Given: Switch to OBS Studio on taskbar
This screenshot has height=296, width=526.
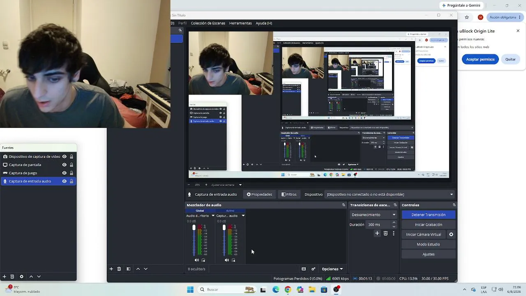Looking at the screenshot, I should (x=336, y=289).
